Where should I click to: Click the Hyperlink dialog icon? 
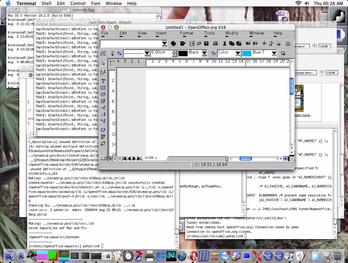click(278, 44)
